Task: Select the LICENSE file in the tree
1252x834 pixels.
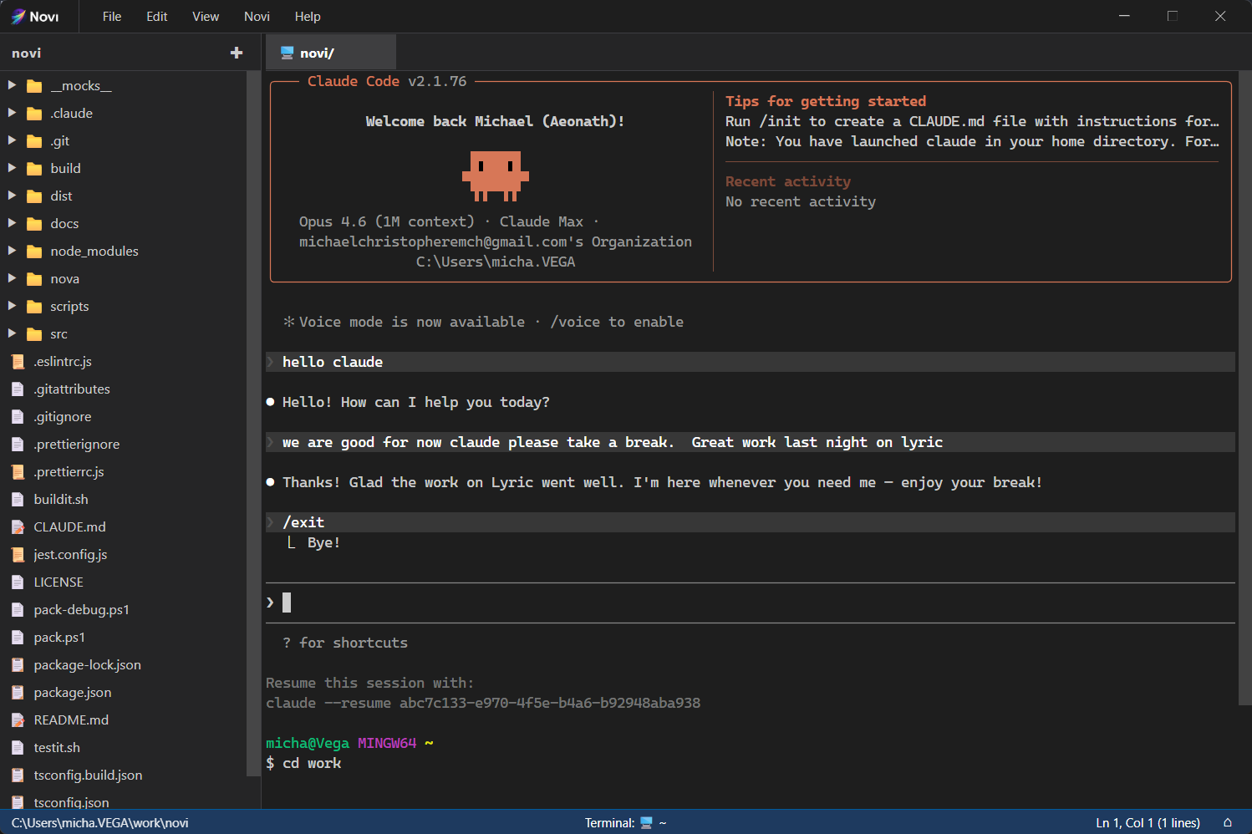Action: click(59, 582)
